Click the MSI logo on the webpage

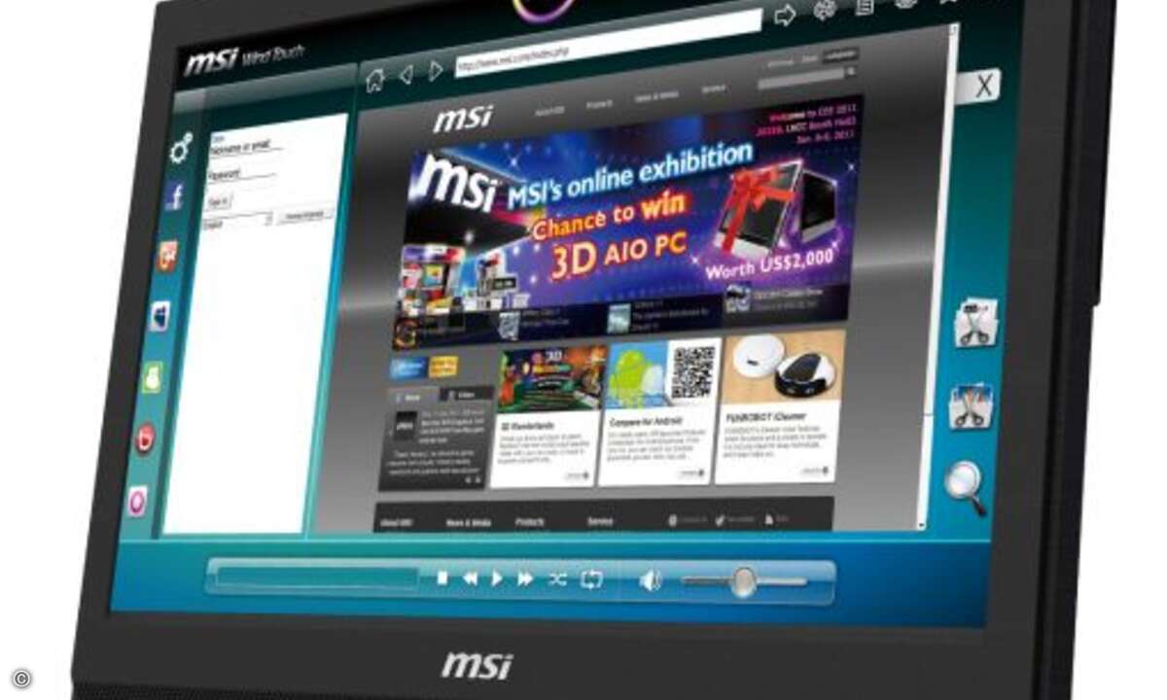point(462,119)
